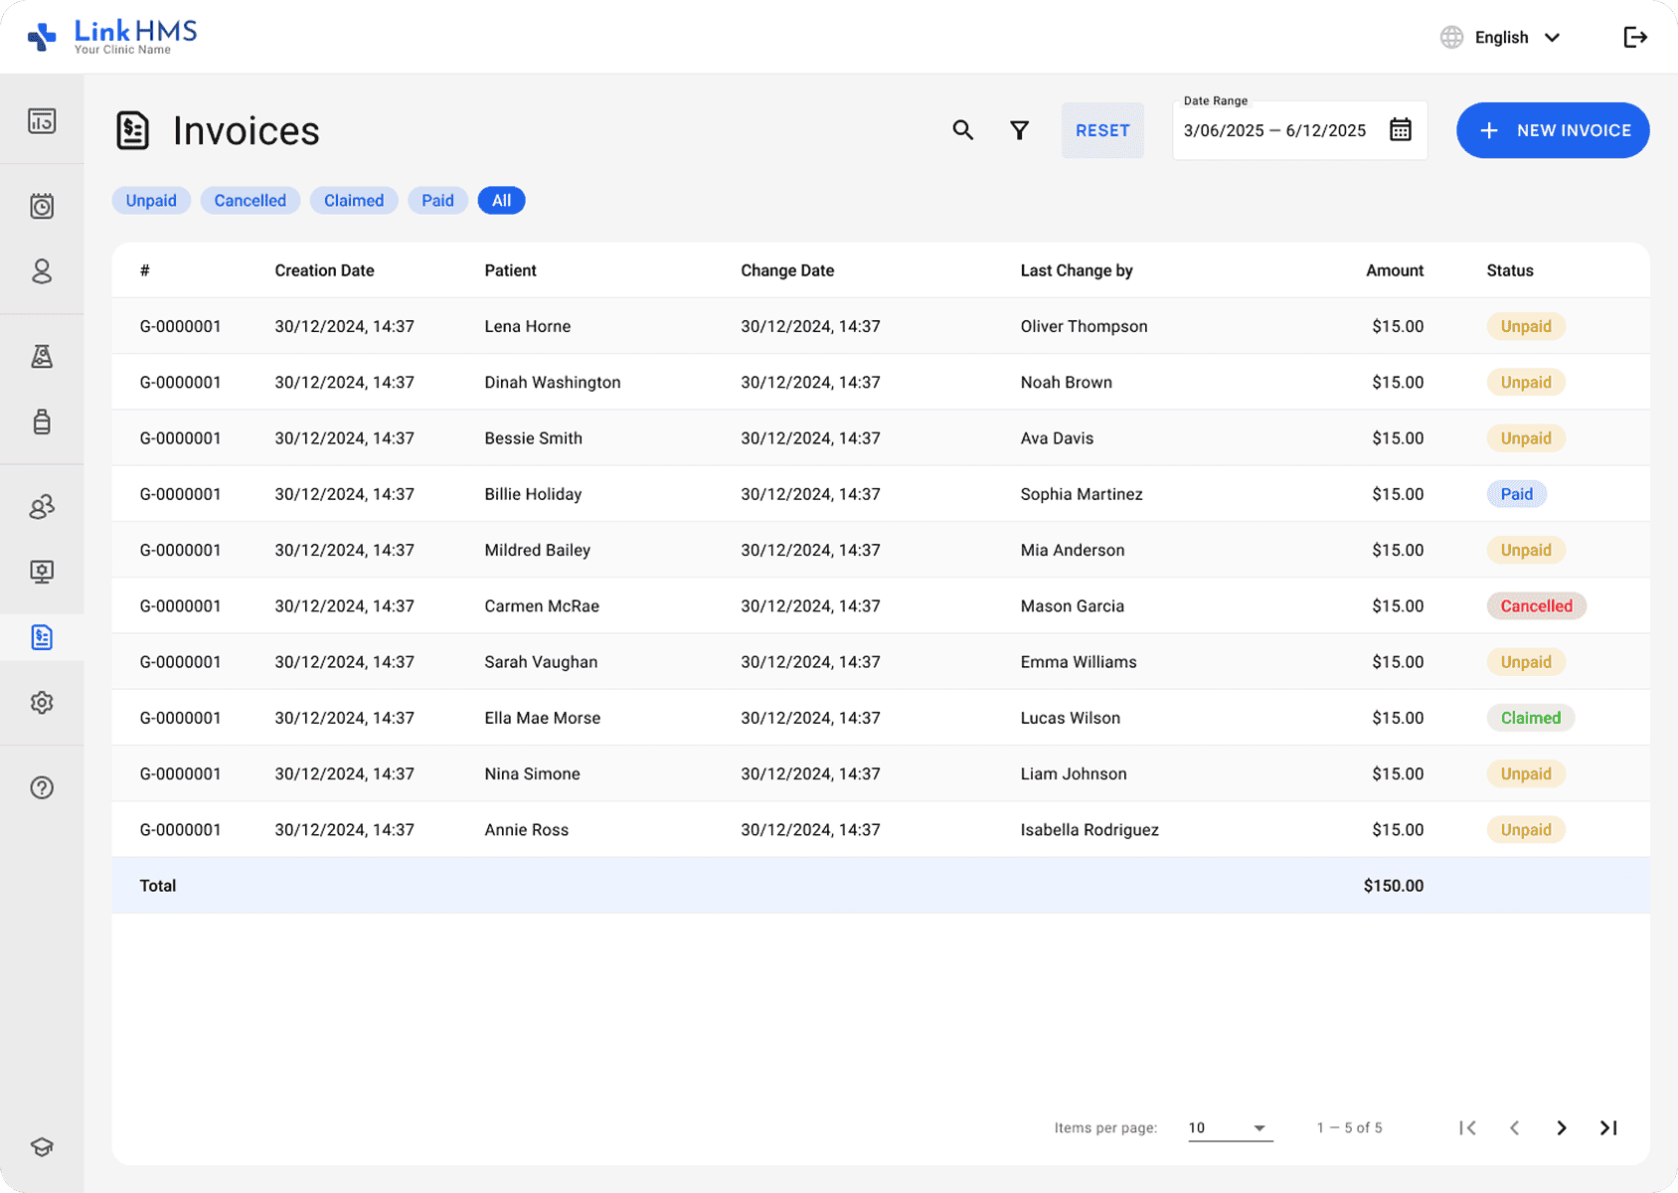1678x1193 pixels.
Task: Filter invoices by Unpaid
Action: [x=151, y=201]
